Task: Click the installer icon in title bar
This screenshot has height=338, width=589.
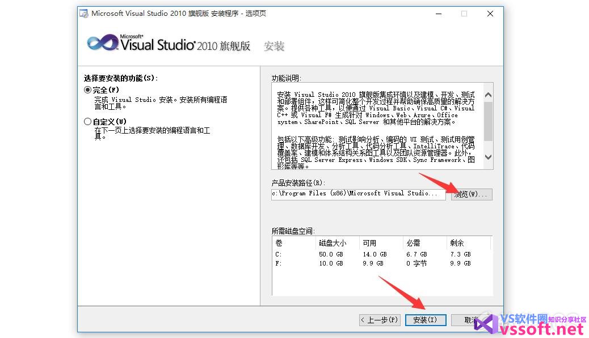Action: (x=84, y=14)
